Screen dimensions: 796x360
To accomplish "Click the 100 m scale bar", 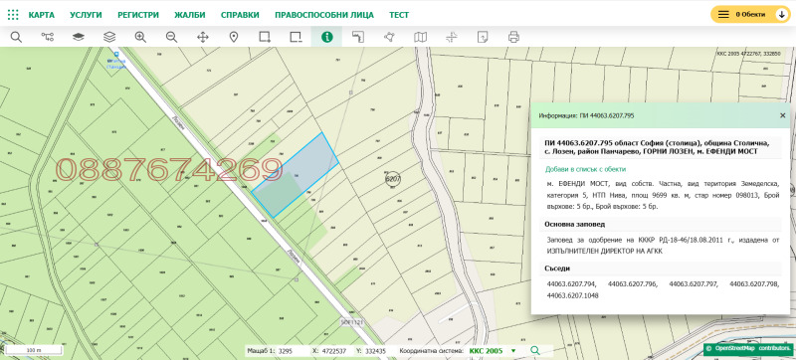I will coord(34,350).
